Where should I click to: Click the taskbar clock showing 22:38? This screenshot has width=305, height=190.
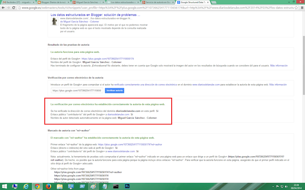coord(296,187)
